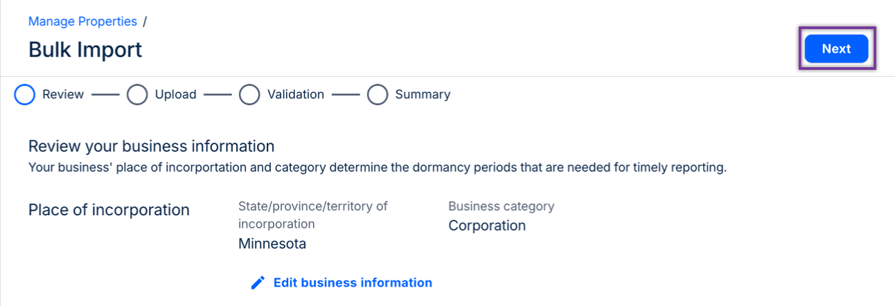Go back via Manage Properties breadcrumb

(x=82, y=21)
